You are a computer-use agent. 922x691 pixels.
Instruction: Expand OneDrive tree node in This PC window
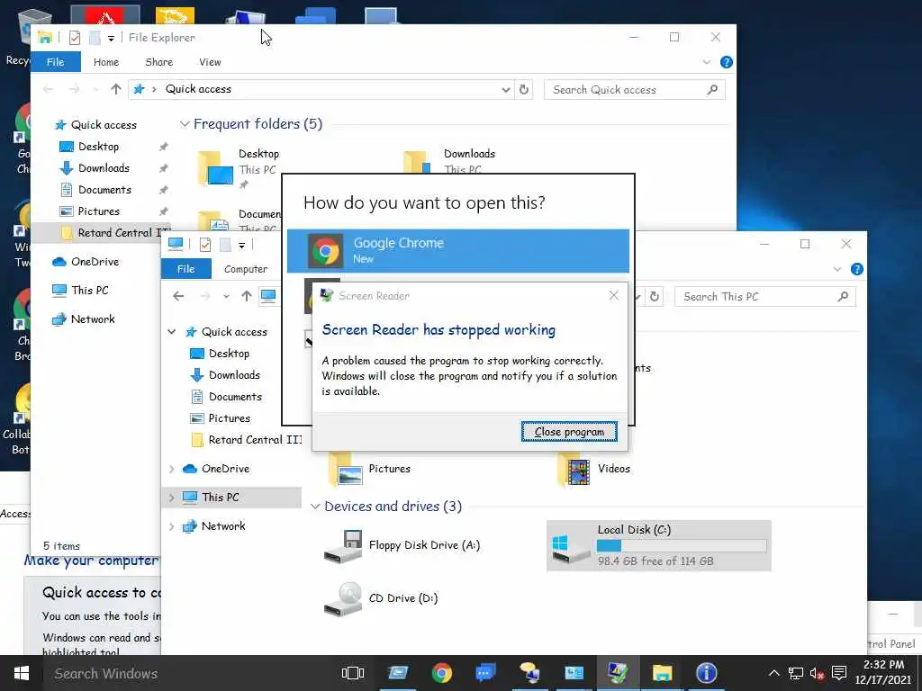click(x=172, y=469)
